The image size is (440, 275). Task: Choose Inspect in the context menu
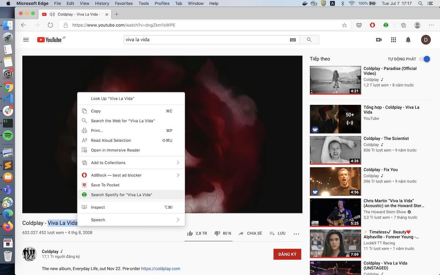(x=131, y=207)
